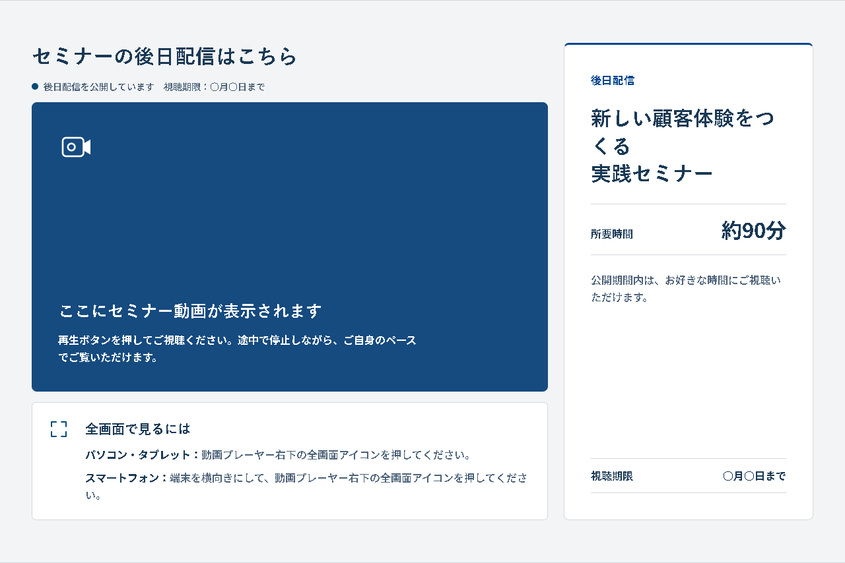Image resolution: width=845 pixels, height=563 pixels.
Task: Click the status text 後日配信を公開しています
Action: pos(99,87)
